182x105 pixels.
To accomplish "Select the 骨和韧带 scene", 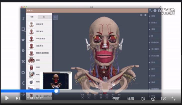I will click(39, 24).
